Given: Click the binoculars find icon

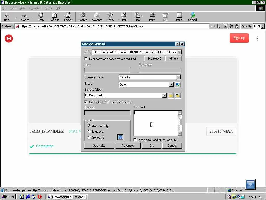Looking at the screenshot, I should click(x=231, y=26).
